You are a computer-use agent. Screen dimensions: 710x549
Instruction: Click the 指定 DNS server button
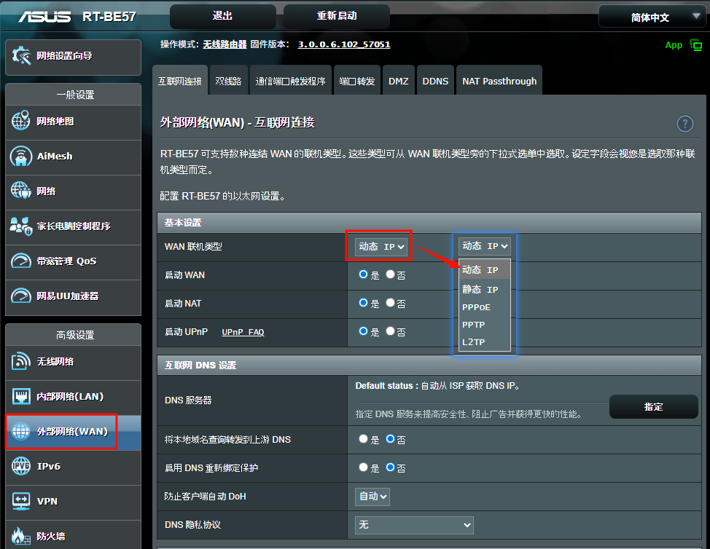pyautogui.click(x=652, y=406)
